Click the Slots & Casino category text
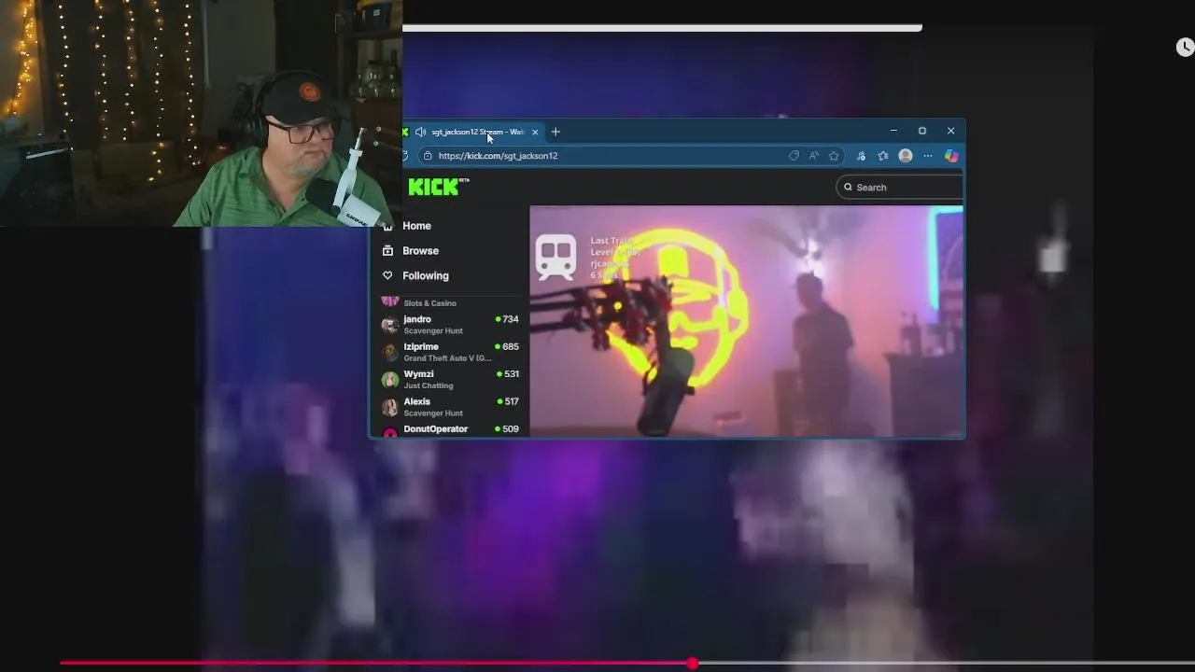 coord(429,303)
